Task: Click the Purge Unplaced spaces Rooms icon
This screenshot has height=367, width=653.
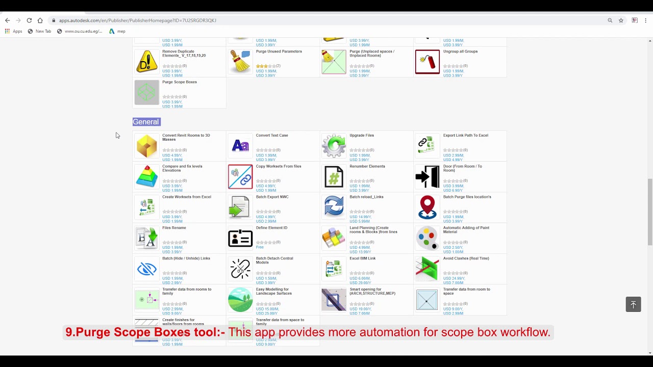Action: (x=334, y=62)
